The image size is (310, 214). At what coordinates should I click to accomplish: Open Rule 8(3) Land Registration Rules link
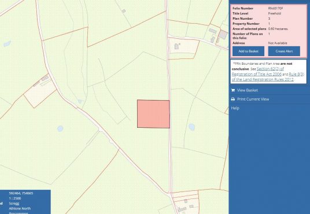268,77
